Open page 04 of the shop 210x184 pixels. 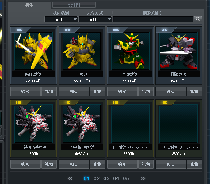pos(116,178)
